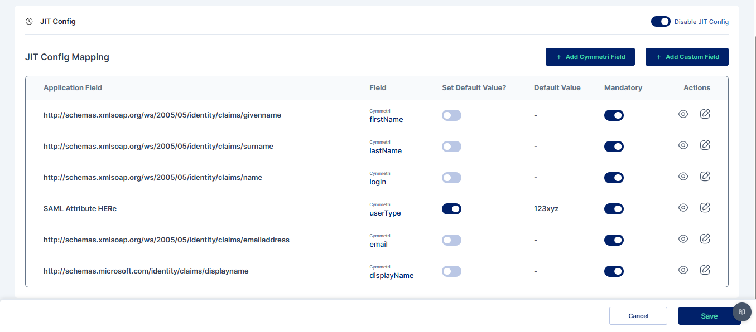Viewport: 756px width, 332px height.
Task: Enable default value for firstName
Action: click(x=451, y=115)
